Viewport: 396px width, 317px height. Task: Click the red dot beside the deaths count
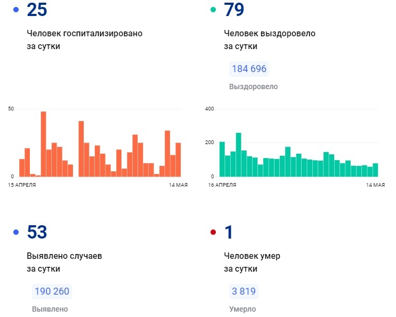coord(213,232)
